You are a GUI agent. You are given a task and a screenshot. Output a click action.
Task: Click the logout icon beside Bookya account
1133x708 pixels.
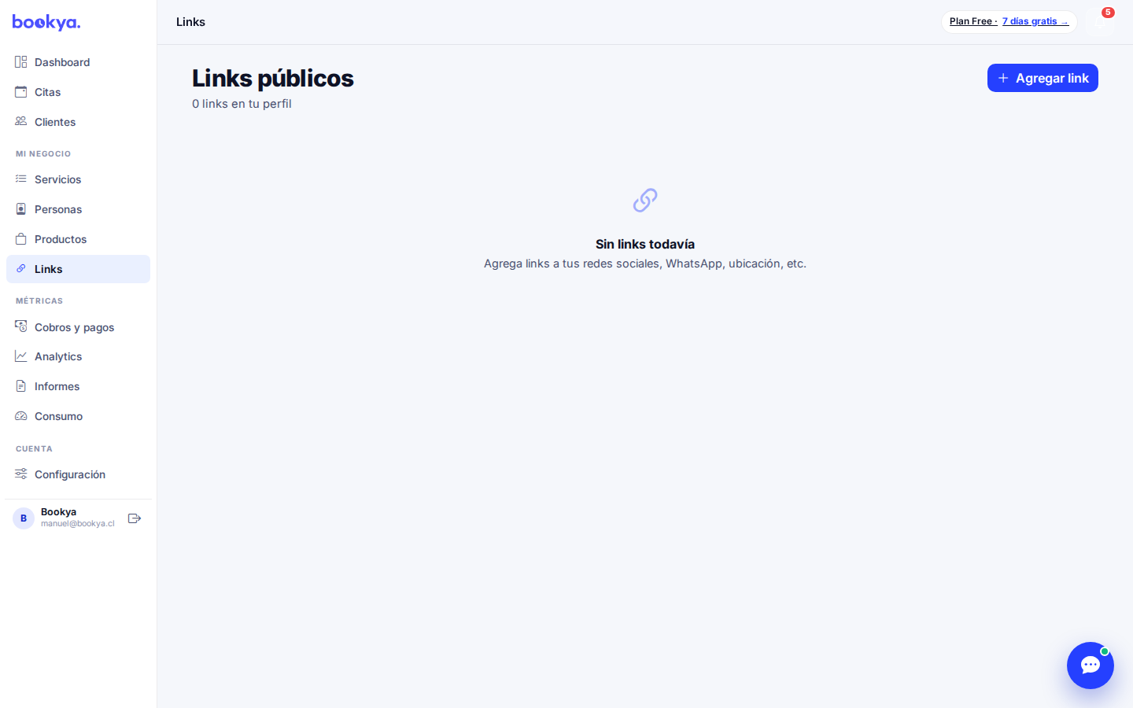[x=135, y=518]
